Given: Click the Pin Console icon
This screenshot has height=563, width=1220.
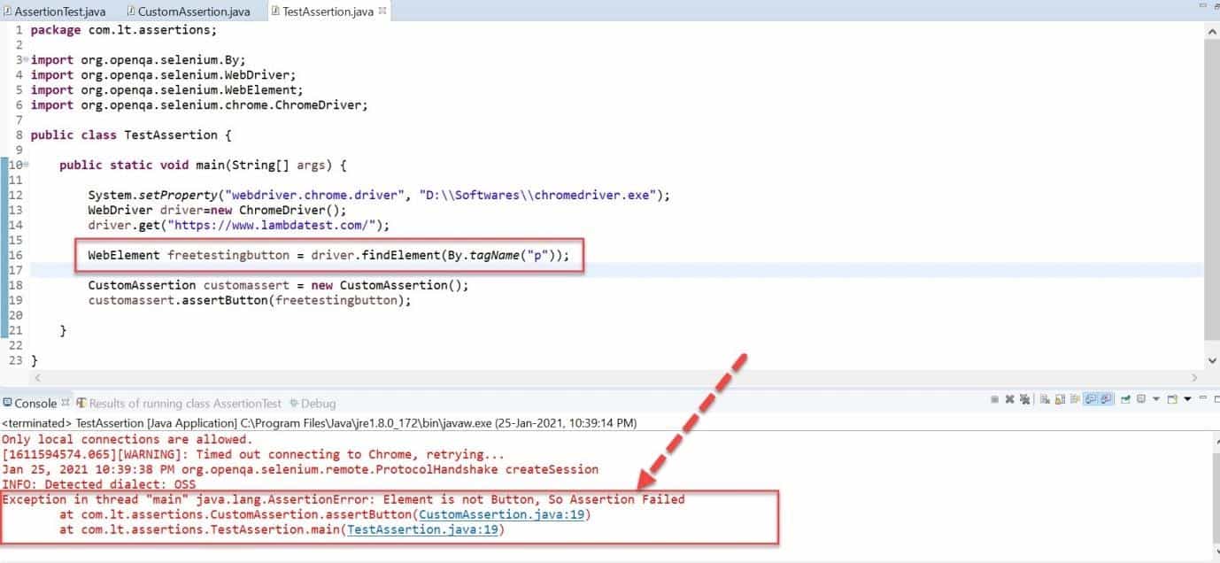Looking at the screenshot, I should (x=1124, y=399).
